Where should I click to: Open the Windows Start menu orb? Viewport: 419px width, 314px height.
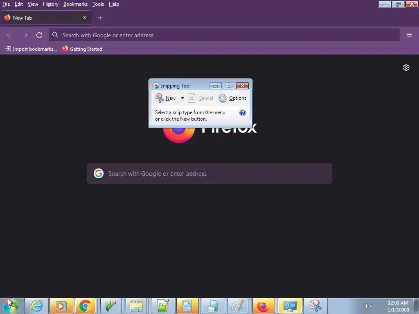pyautogui.click(x=11, y=306)
